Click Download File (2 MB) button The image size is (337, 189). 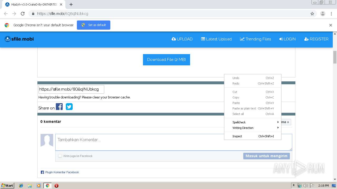tap(166, 60)
